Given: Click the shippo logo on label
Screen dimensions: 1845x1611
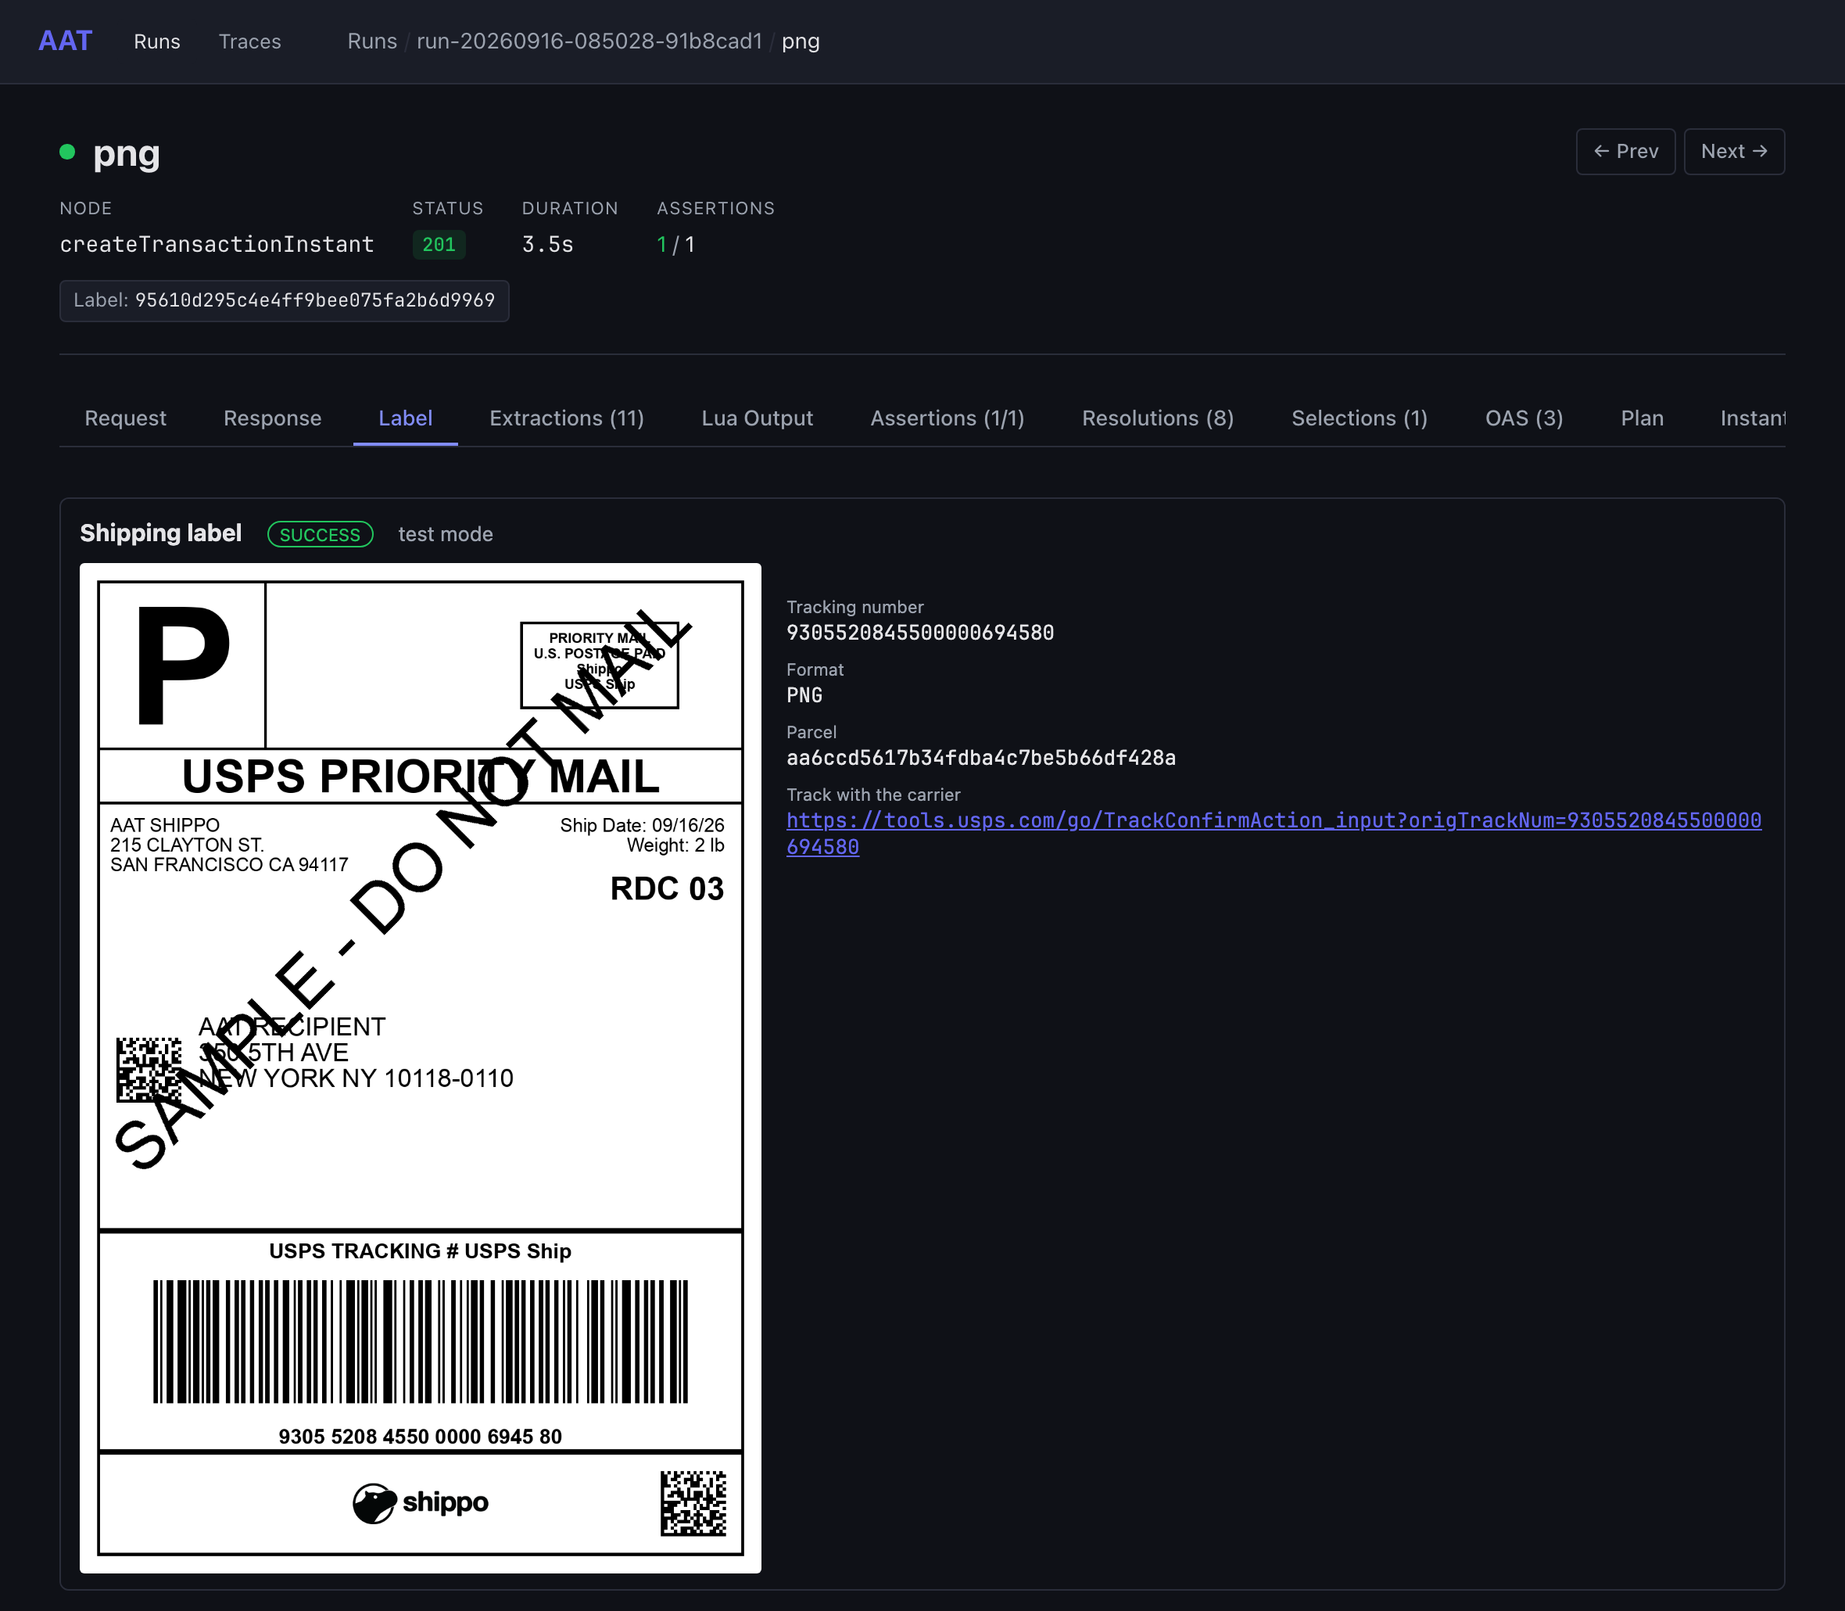Looking at the screenshot, I should (420, 1502).
